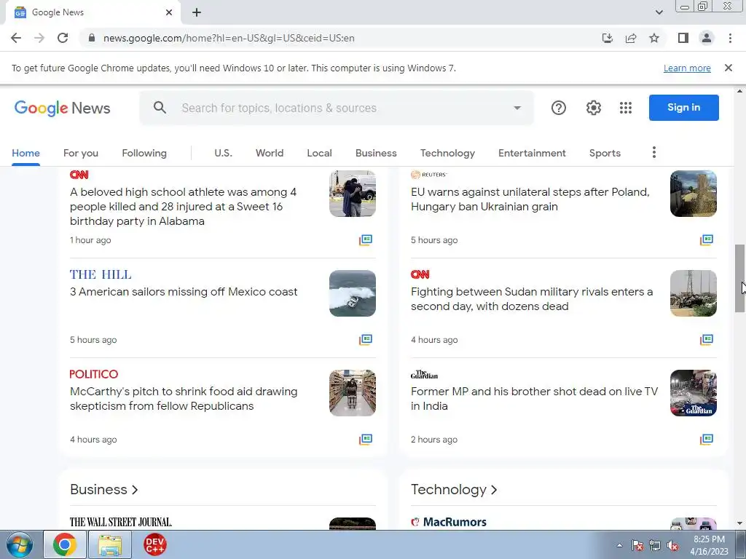Click the muted volume tray icon
Screen dimensions: 746x559
[x=672, y=546]
